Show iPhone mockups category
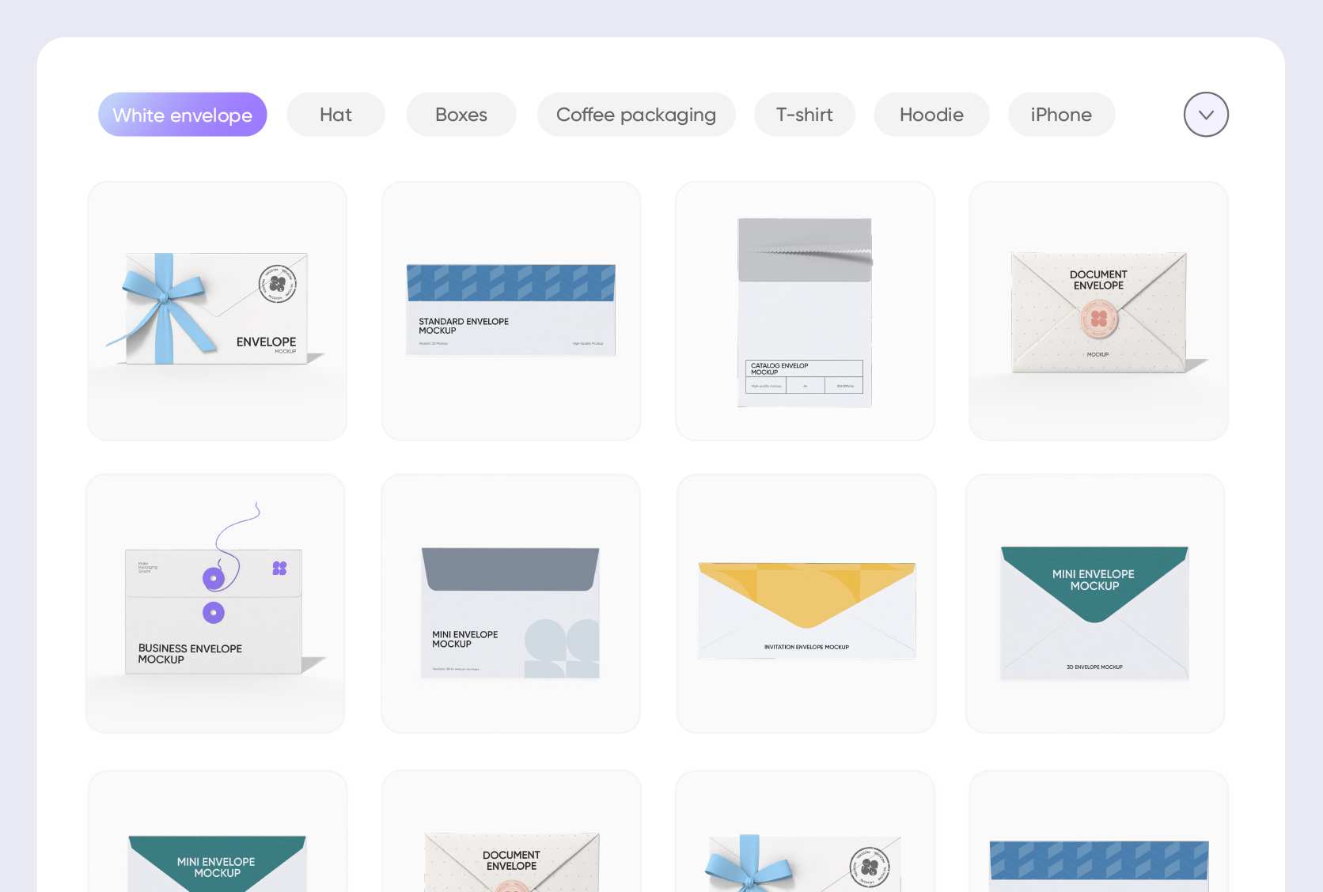The image size is (1323, 892). coord(1060,115)
